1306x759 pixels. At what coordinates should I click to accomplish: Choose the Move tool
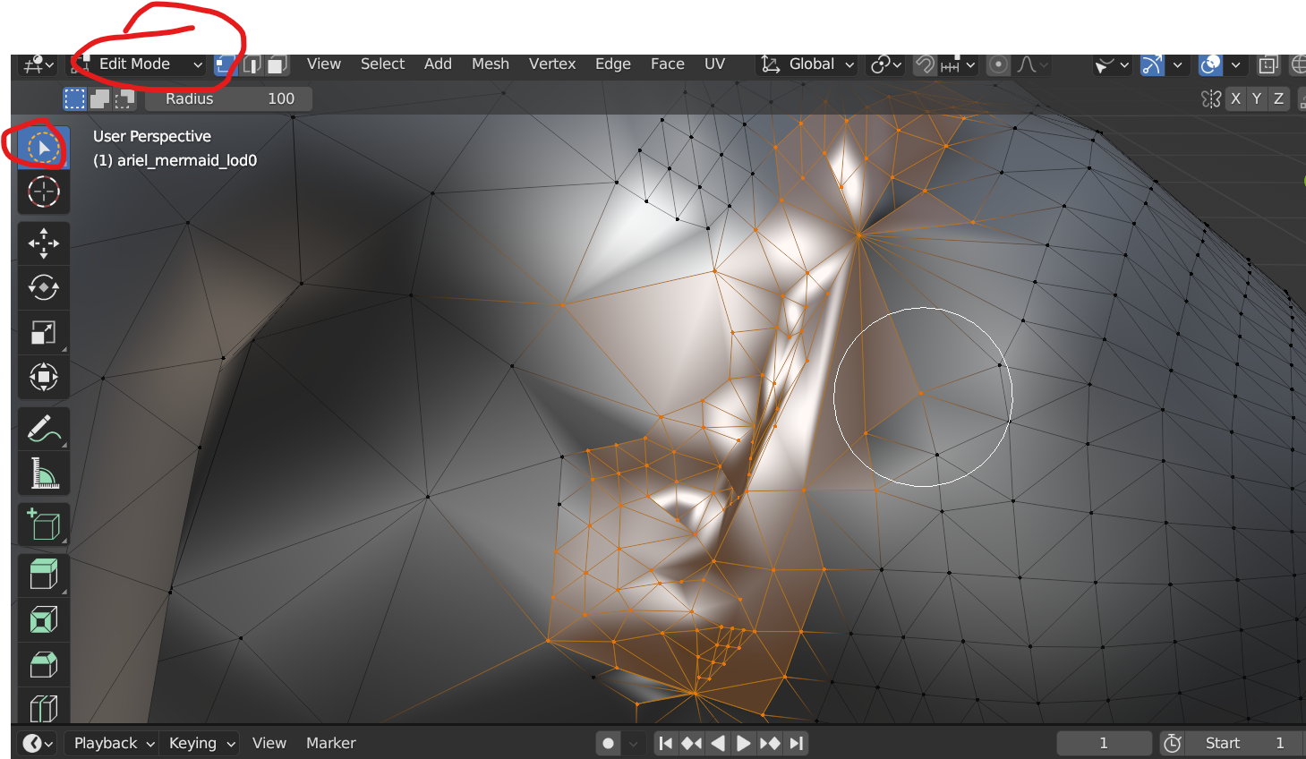coord(44,243)
